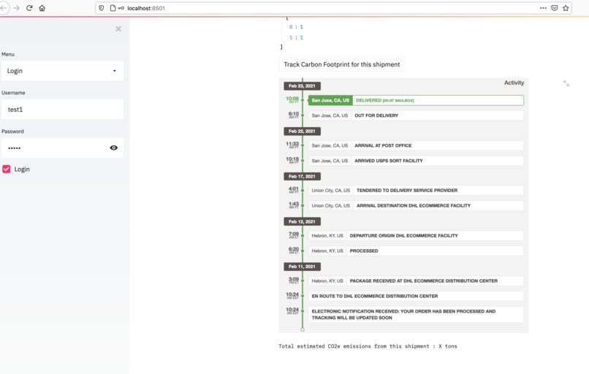Image resolution: width=589 pixels, height=374 pixels.
Task: Select the PROCESSED entry
Action: (x=416, y=251)
